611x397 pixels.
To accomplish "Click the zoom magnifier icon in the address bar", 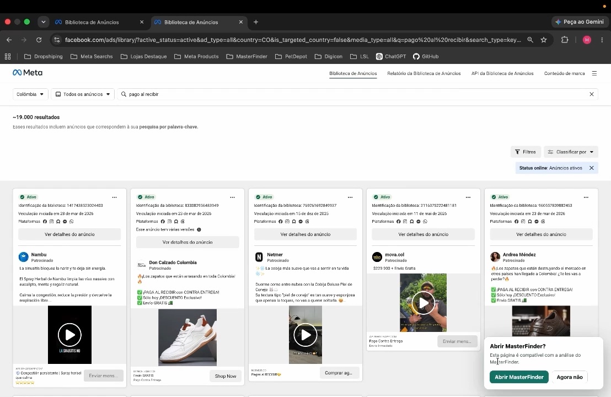I will point(530,40).
